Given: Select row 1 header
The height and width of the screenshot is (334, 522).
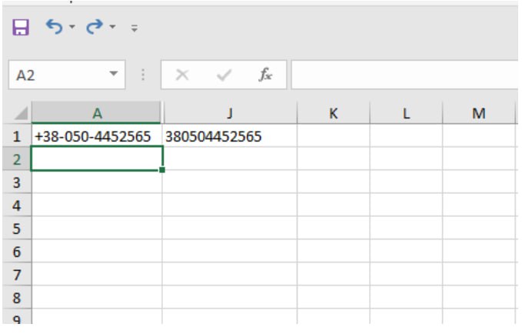Looking at the screenshot, I should 15,136.
